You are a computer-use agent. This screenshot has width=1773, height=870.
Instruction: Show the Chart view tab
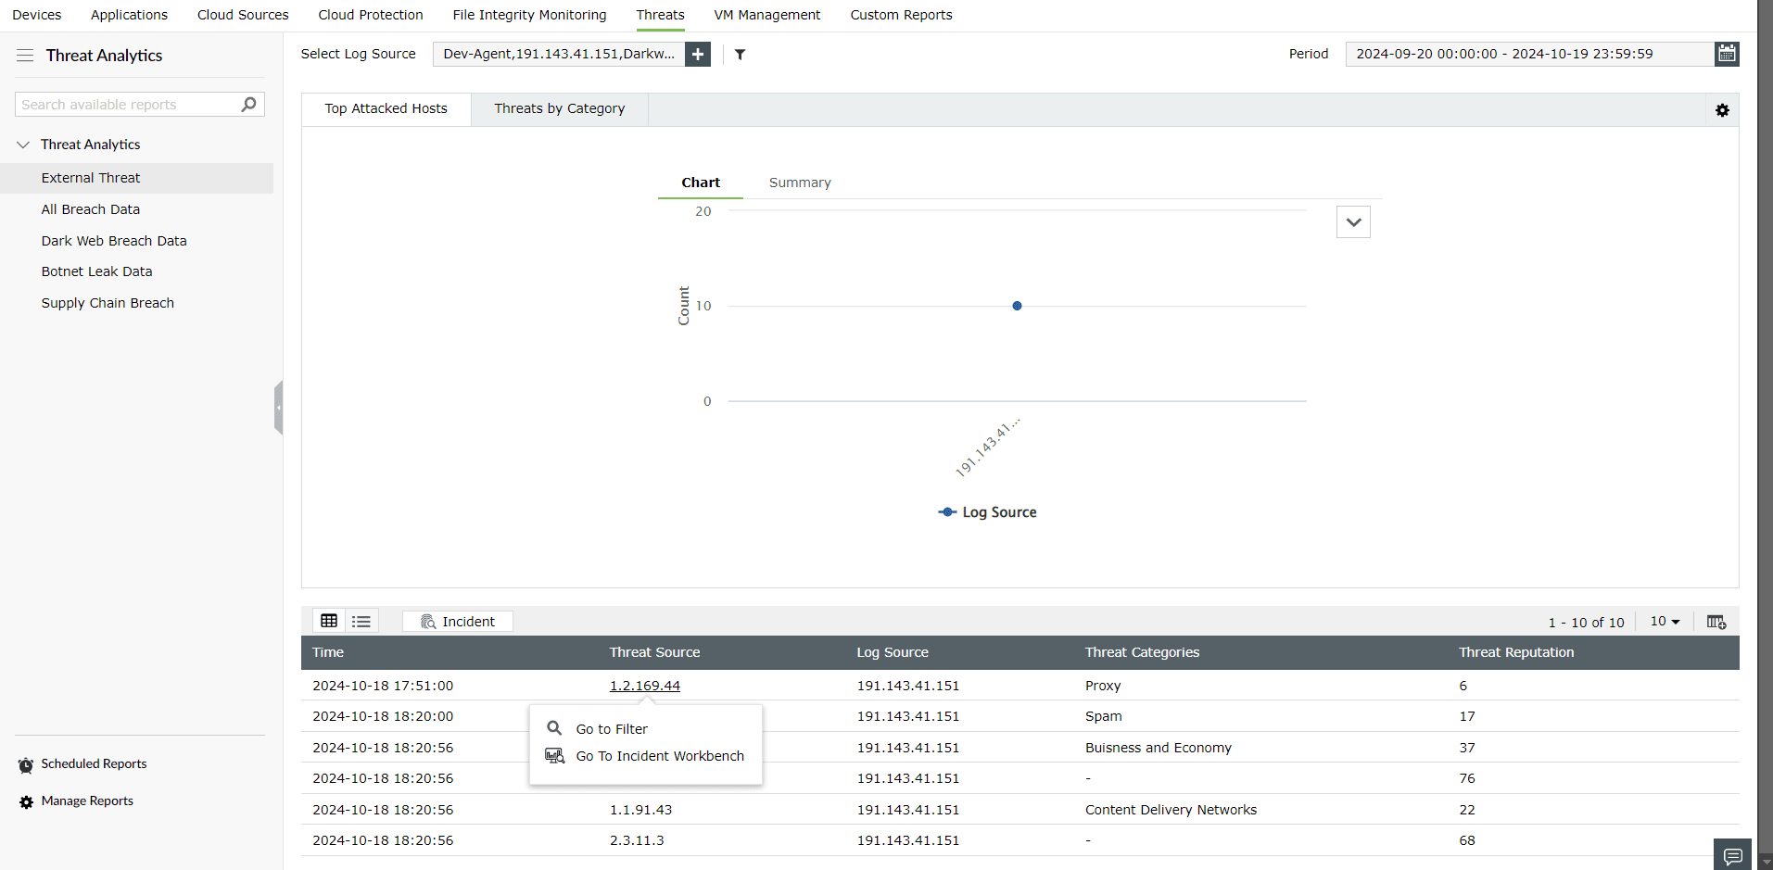(701, 183)
